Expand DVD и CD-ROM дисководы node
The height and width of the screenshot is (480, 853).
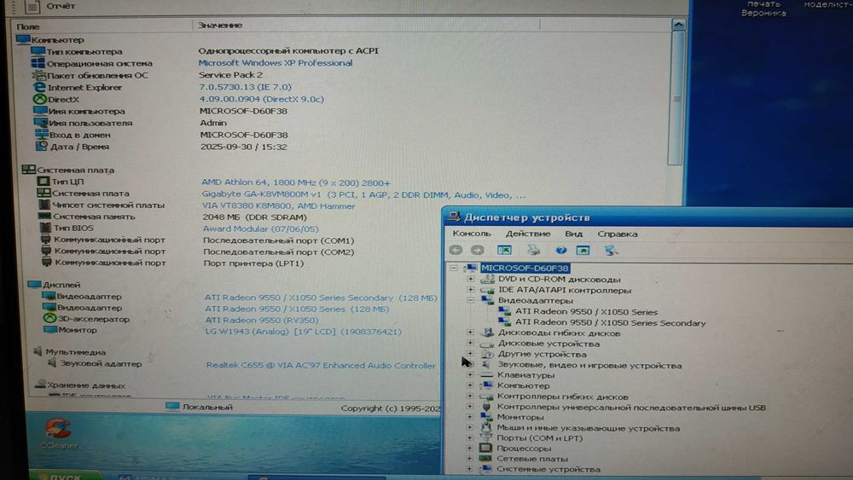(471, 279)
